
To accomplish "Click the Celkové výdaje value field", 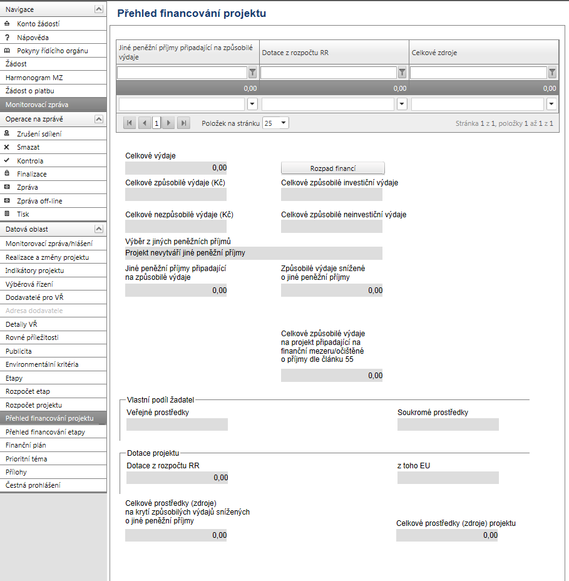I will [176, 168].
